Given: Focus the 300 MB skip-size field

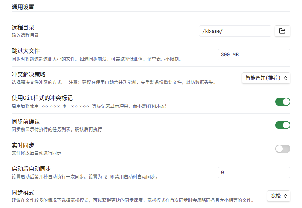Looking at the screenshot, I should (x=254, y=55).
